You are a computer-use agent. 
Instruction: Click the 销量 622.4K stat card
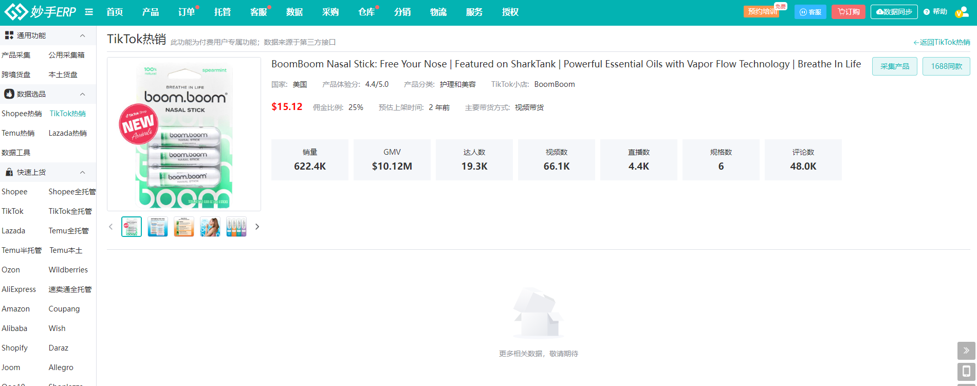(x=310, y=160)
